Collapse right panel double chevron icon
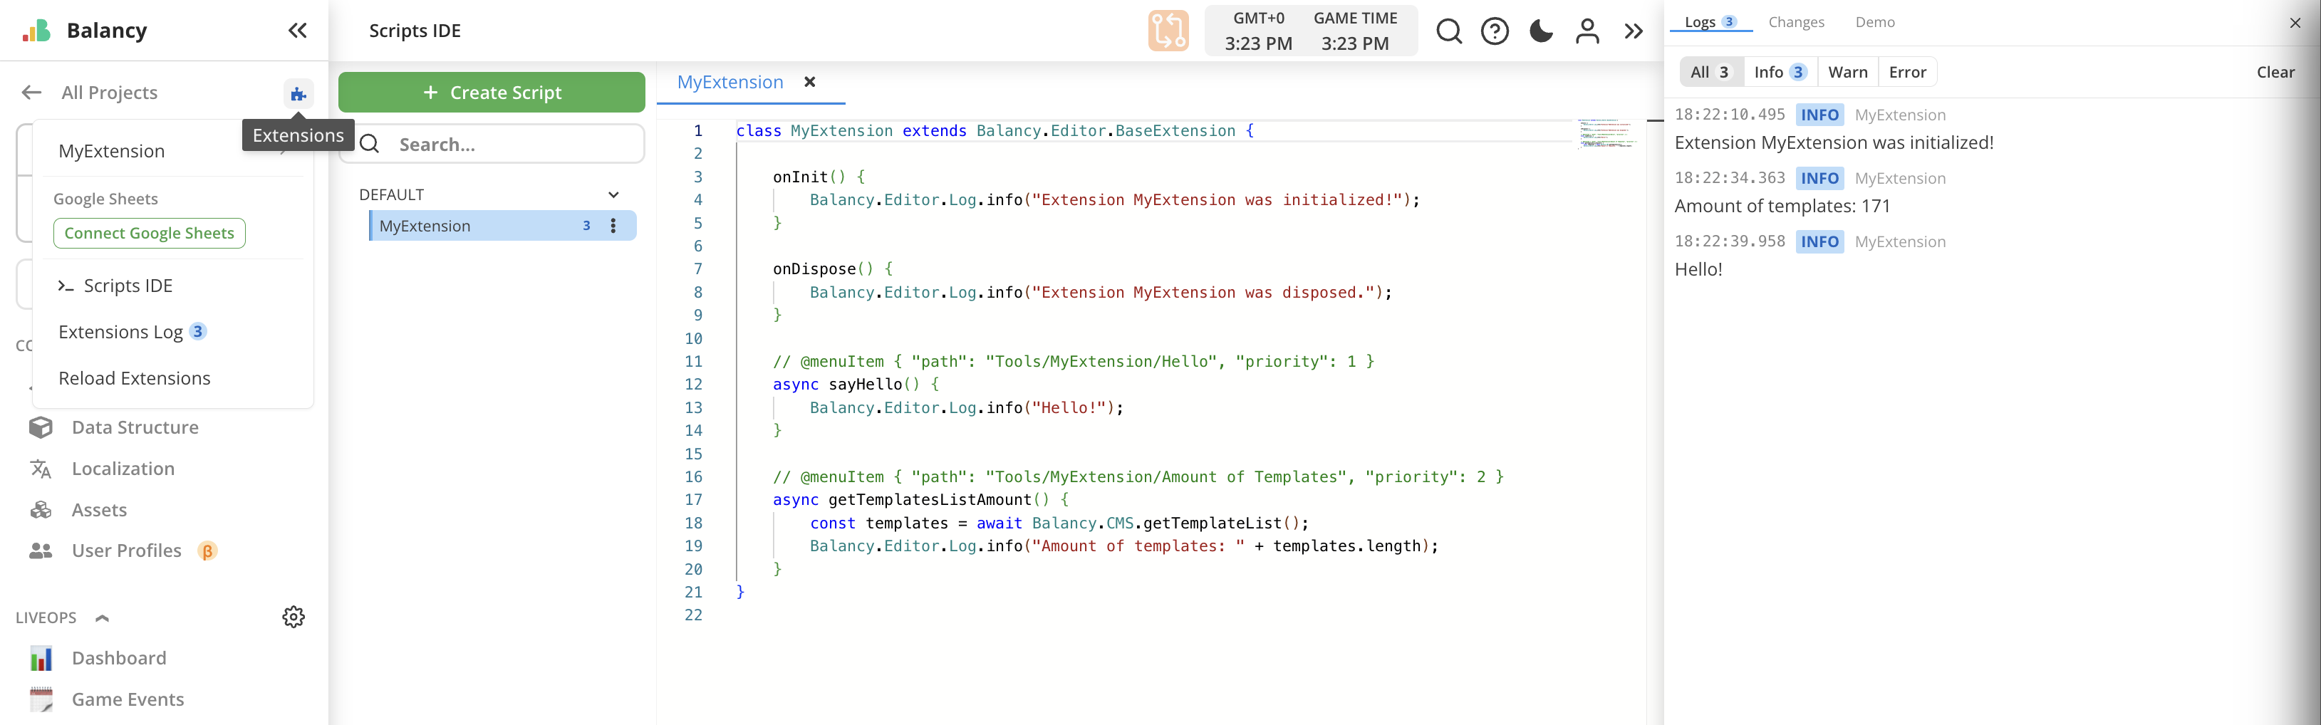Screen dimensions: 2321x725 1633,31
